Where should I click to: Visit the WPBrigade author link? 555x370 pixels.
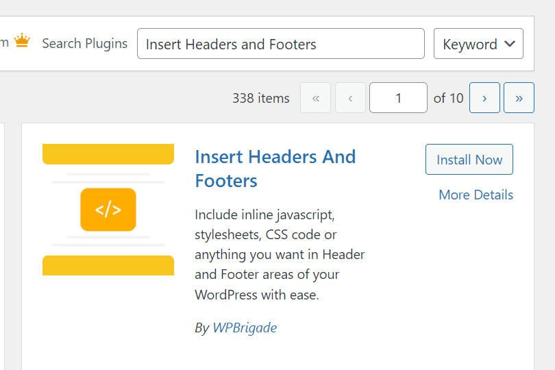(x=245, y=328)
